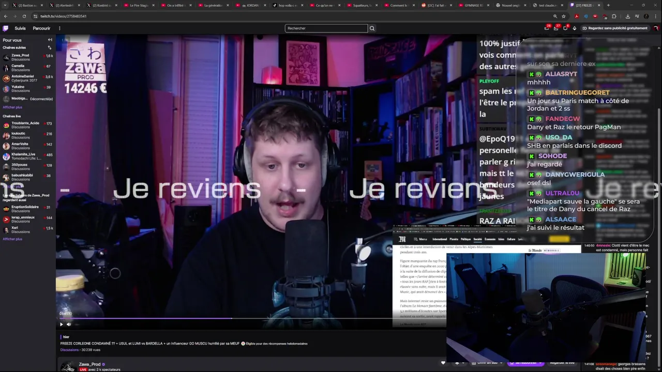
Task: Click the ULTRALOU chat username
Action: [562, 193]
